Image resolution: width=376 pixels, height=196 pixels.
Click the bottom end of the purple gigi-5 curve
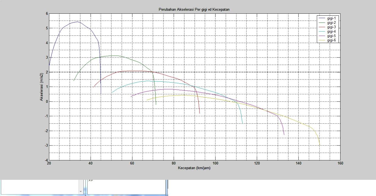[284, 134]
